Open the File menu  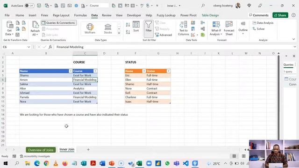click(x=7, y=15)
